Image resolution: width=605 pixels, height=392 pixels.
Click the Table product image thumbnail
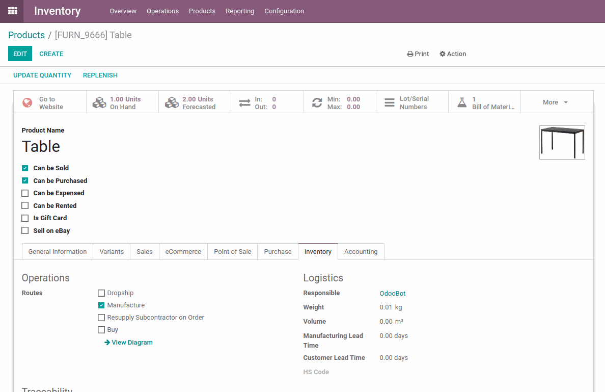coord(562,142)
